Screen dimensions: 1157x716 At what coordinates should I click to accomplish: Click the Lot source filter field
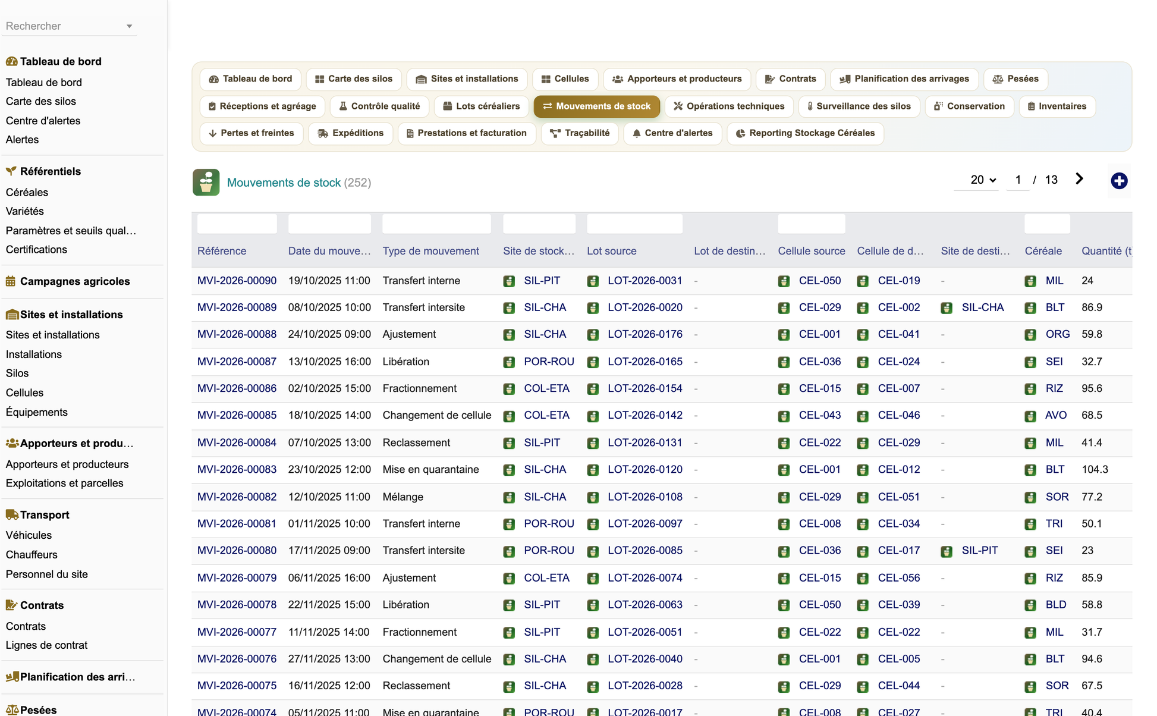click(634, 224)
